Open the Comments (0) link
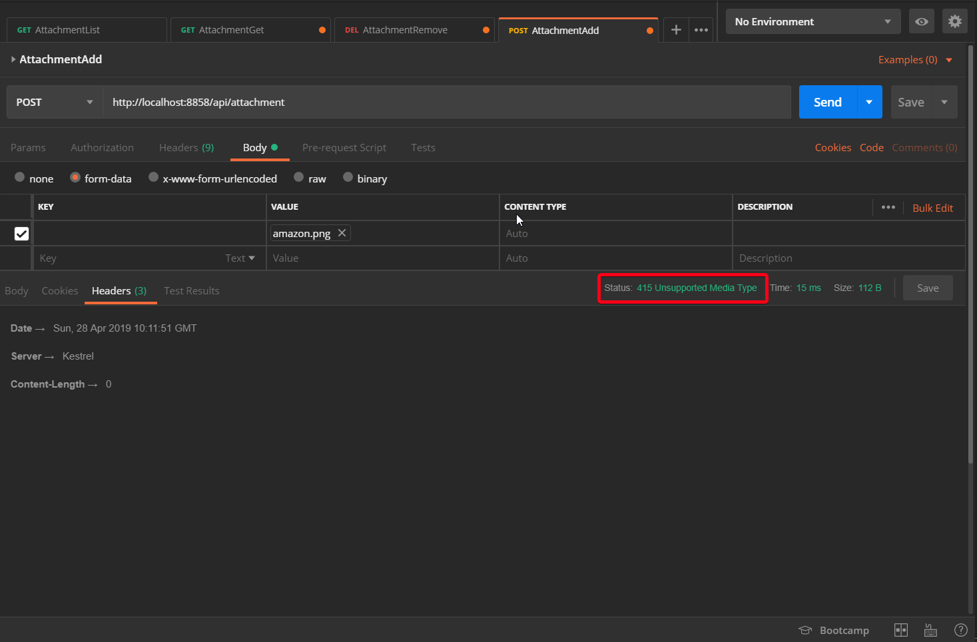The width and height of the screenshot is (977, 642). tap(924, 148)
